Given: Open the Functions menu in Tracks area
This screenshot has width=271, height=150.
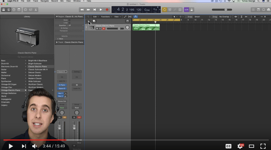Looking at the screenshot, I should (x=107, y=17).
